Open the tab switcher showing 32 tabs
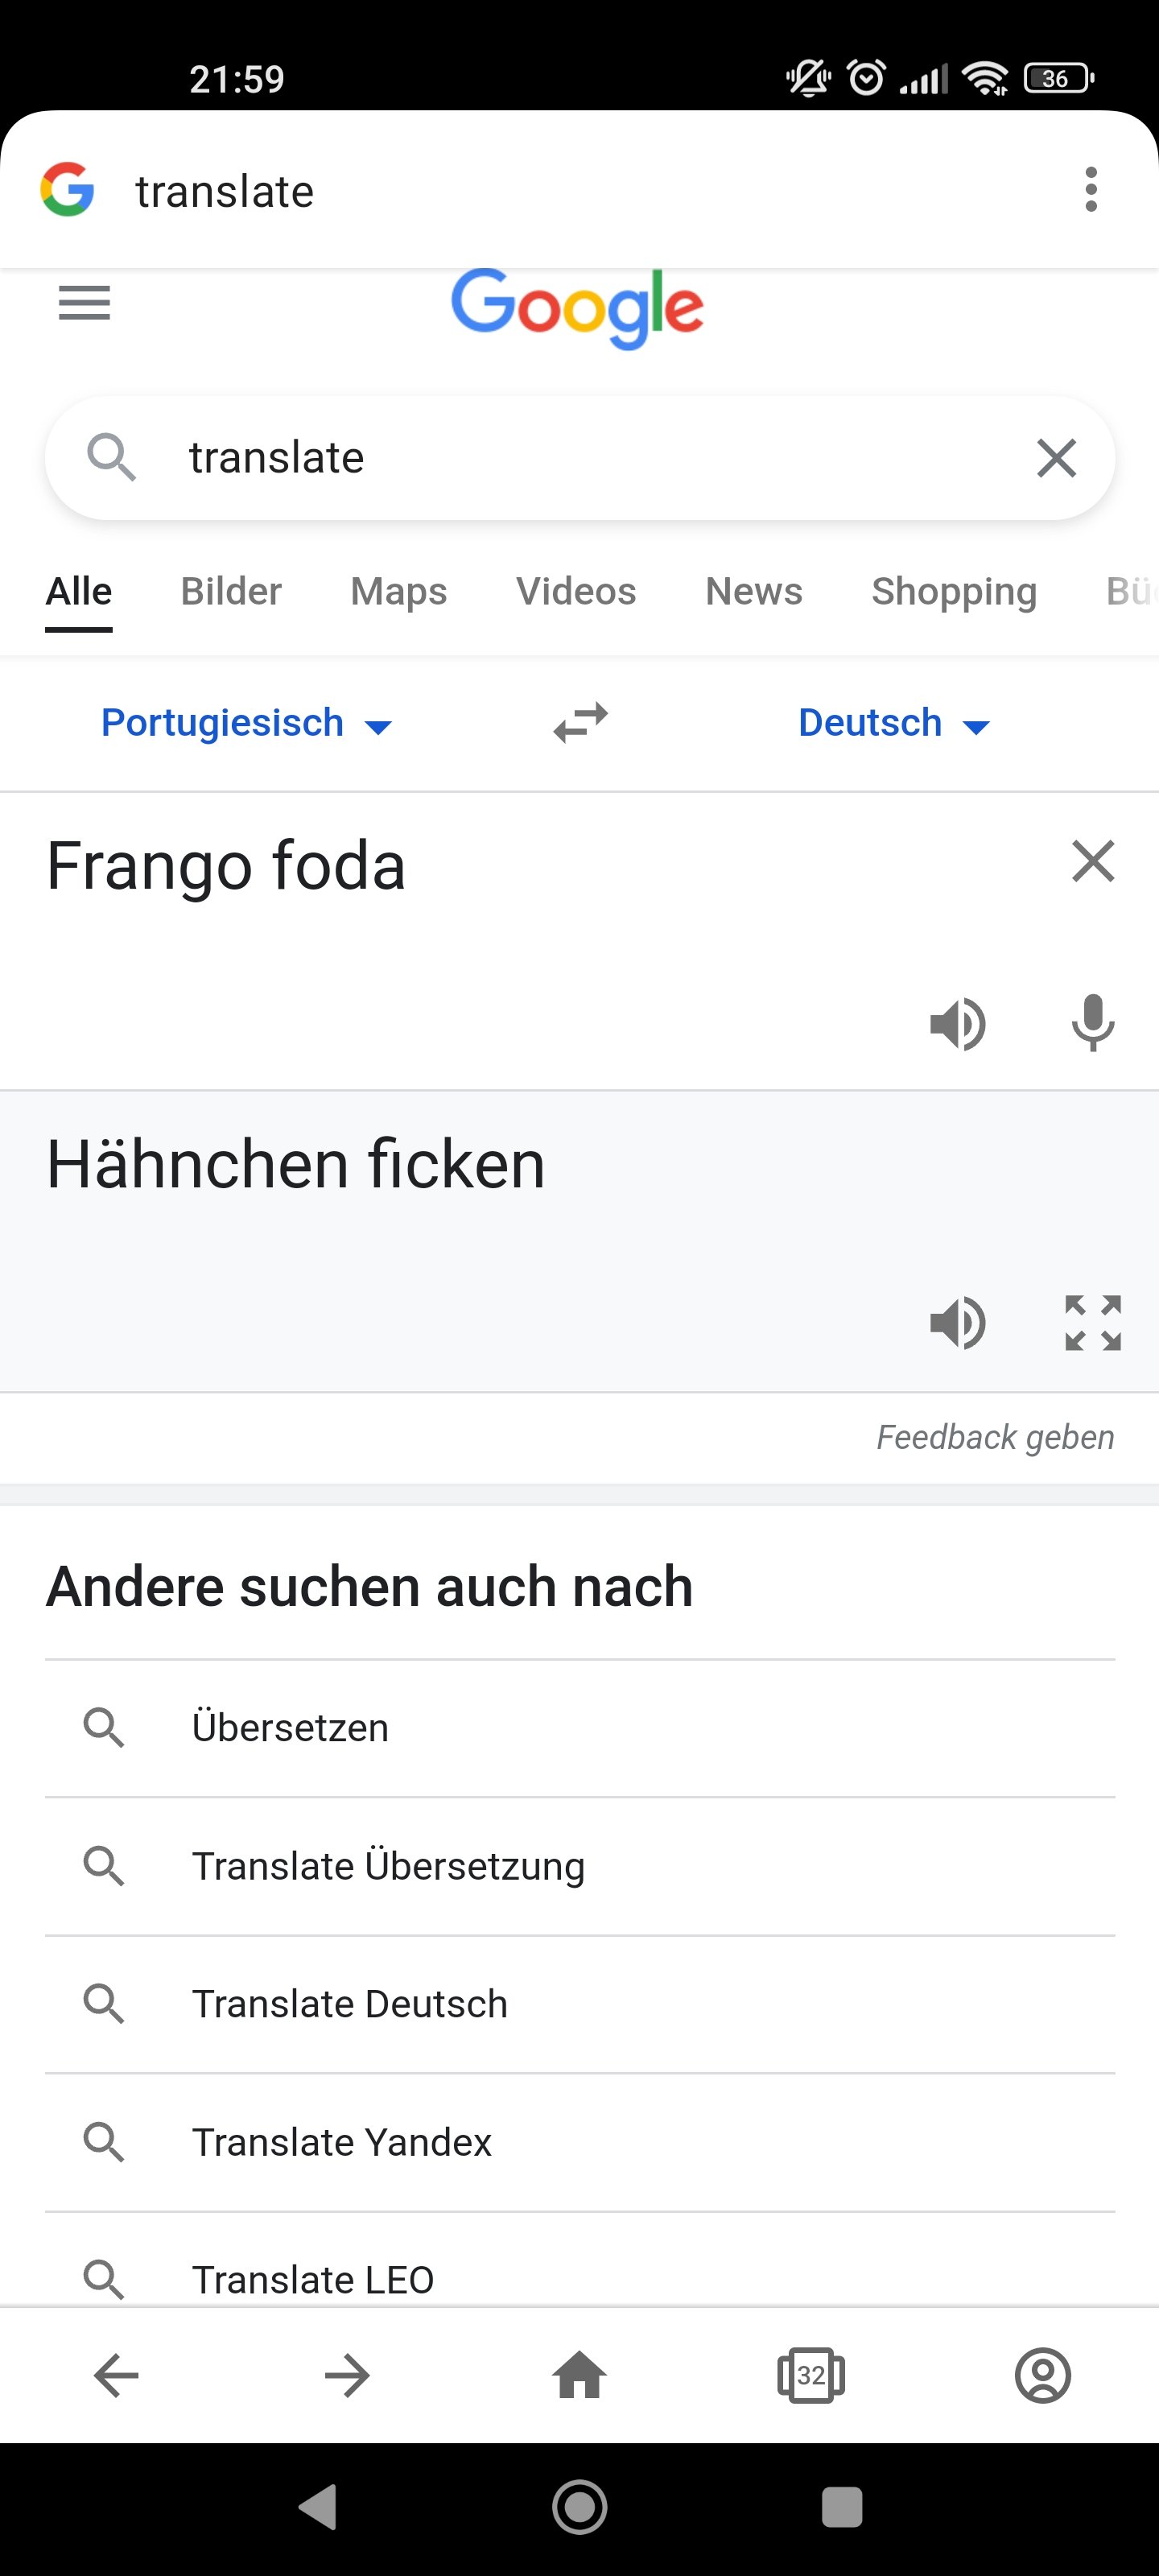Viewport: 1159px width, 2576px height. tap(811, 2375)
